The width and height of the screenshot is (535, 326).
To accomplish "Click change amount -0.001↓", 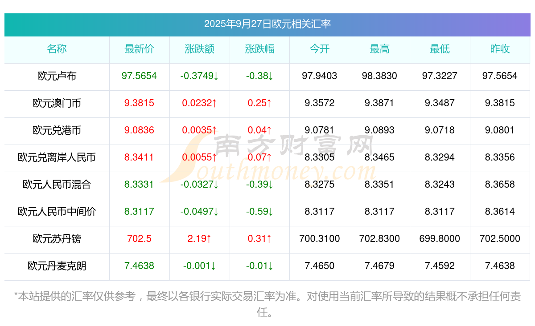I will 199,266.
